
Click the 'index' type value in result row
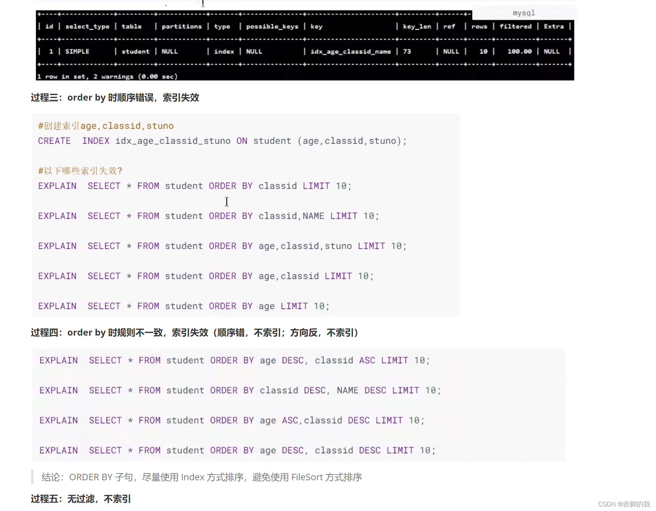[x=224, y=51]
